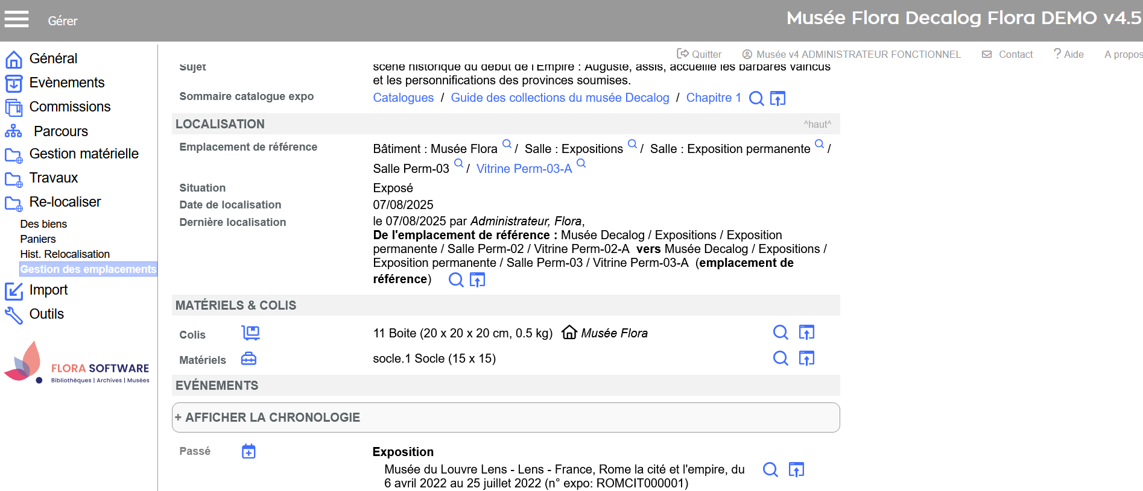The width and height of the screenshot is (1143, 491).
Task: Open Chapitre 1 in new window icon
Action: [777, 98]
